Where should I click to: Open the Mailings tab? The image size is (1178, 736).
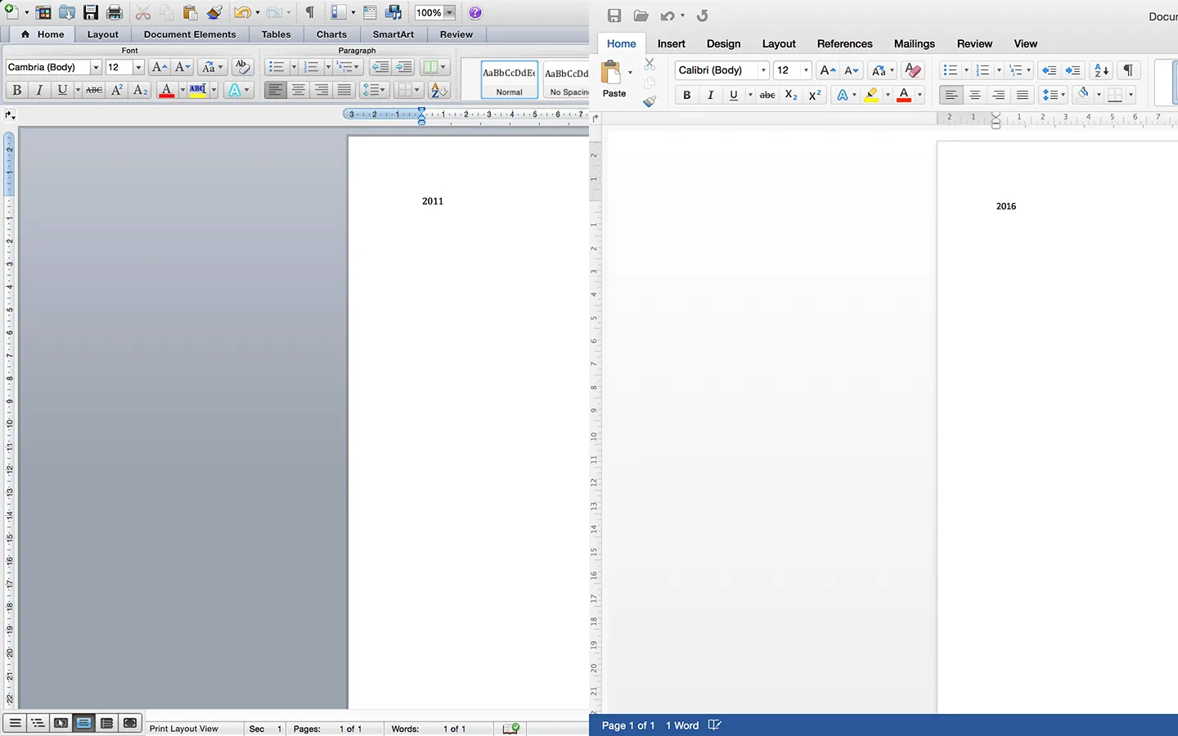pyautogui.click(x=914, y=43)
